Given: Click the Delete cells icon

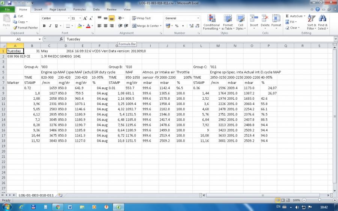Looking at the screenshot, I should [265, 19].
